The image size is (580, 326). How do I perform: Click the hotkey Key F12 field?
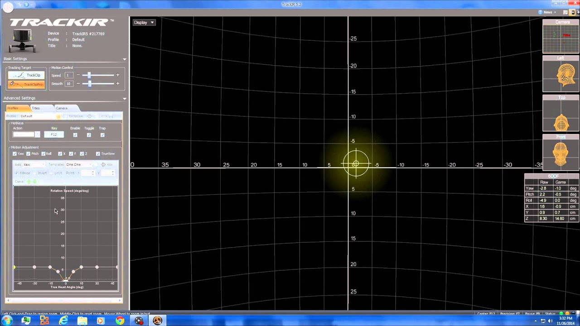tap(54, 134)
